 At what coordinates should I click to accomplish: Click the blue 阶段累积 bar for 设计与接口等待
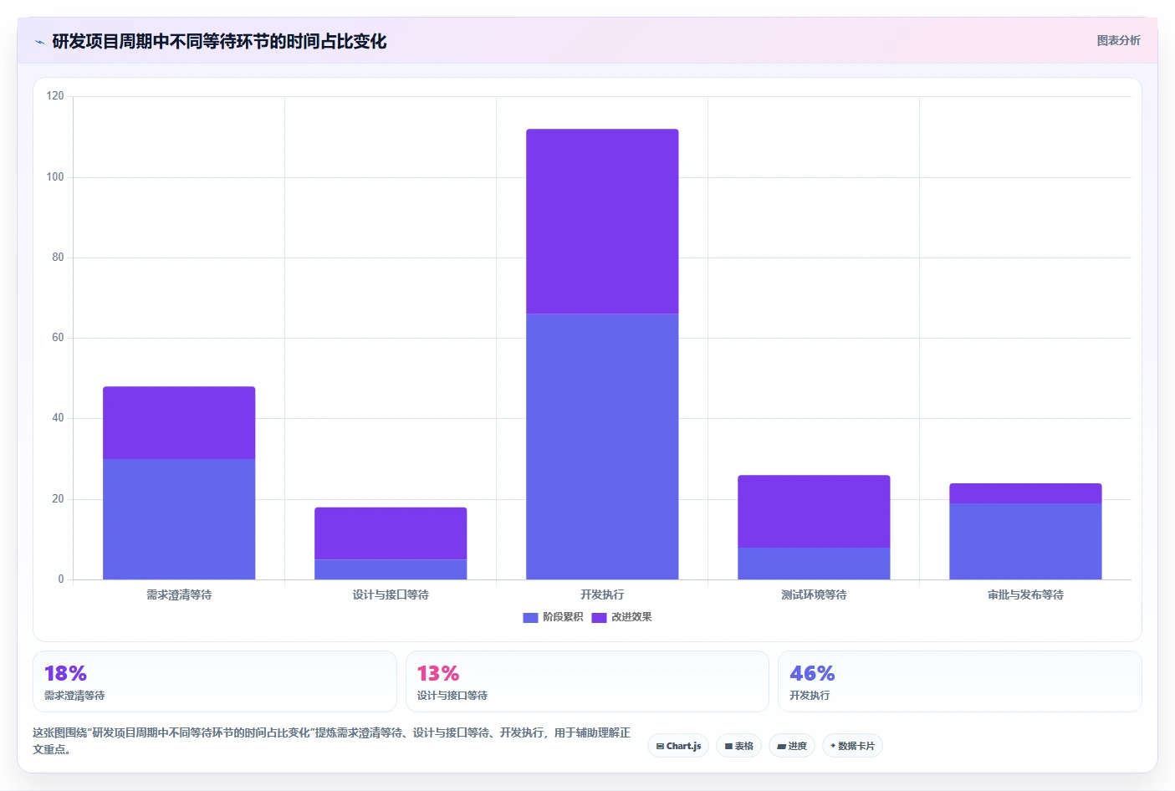391,569
